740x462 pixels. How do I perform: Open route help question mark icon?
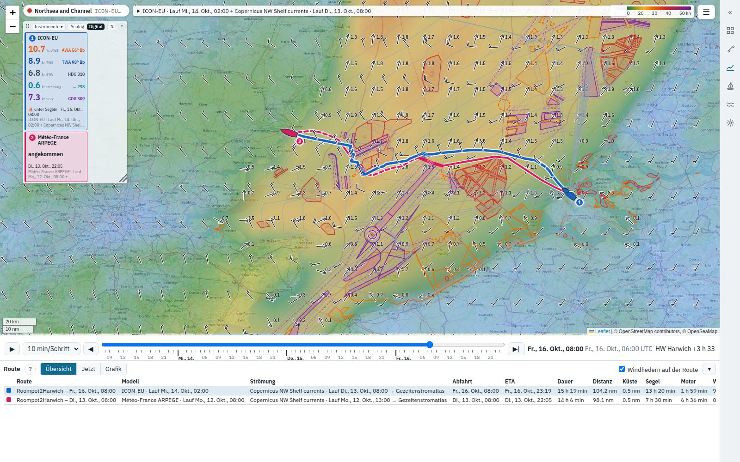[30, 369]
